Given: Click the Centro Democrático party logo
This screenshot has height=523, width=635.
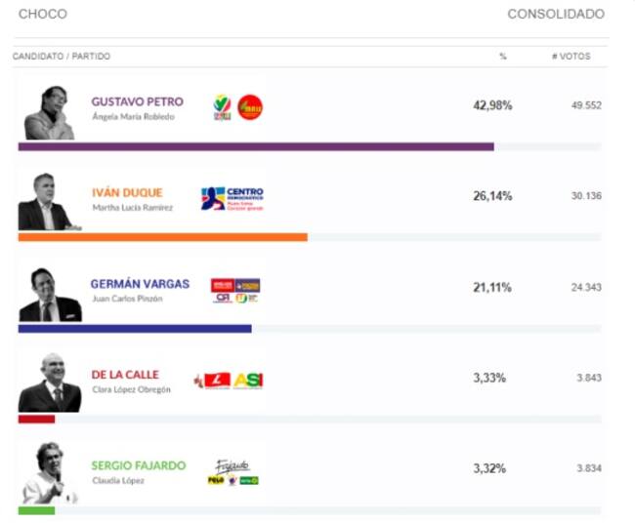Looking at the screenshot, I should click(233, 199).
